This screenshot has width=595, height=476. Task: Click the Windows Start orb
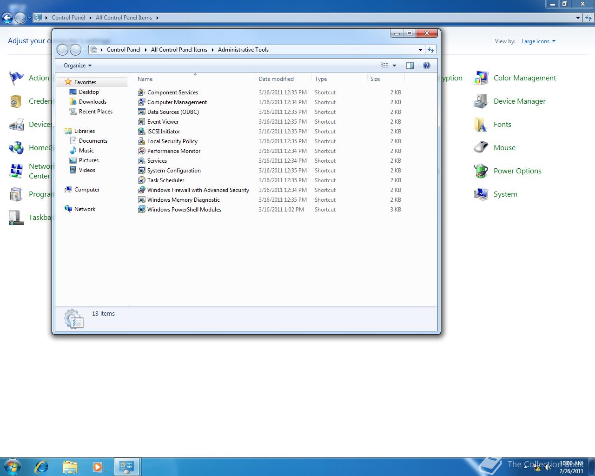click(x=13, y=466)
